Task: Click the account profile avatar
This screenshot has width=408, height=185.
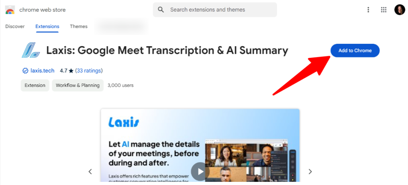Action: [x=400, y=10]
